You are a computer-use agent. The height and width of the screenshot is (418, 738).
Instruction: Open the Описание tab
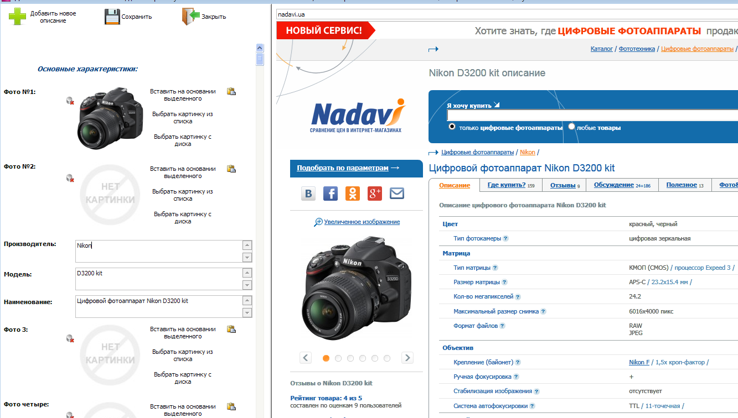click(x=455, y=185)
